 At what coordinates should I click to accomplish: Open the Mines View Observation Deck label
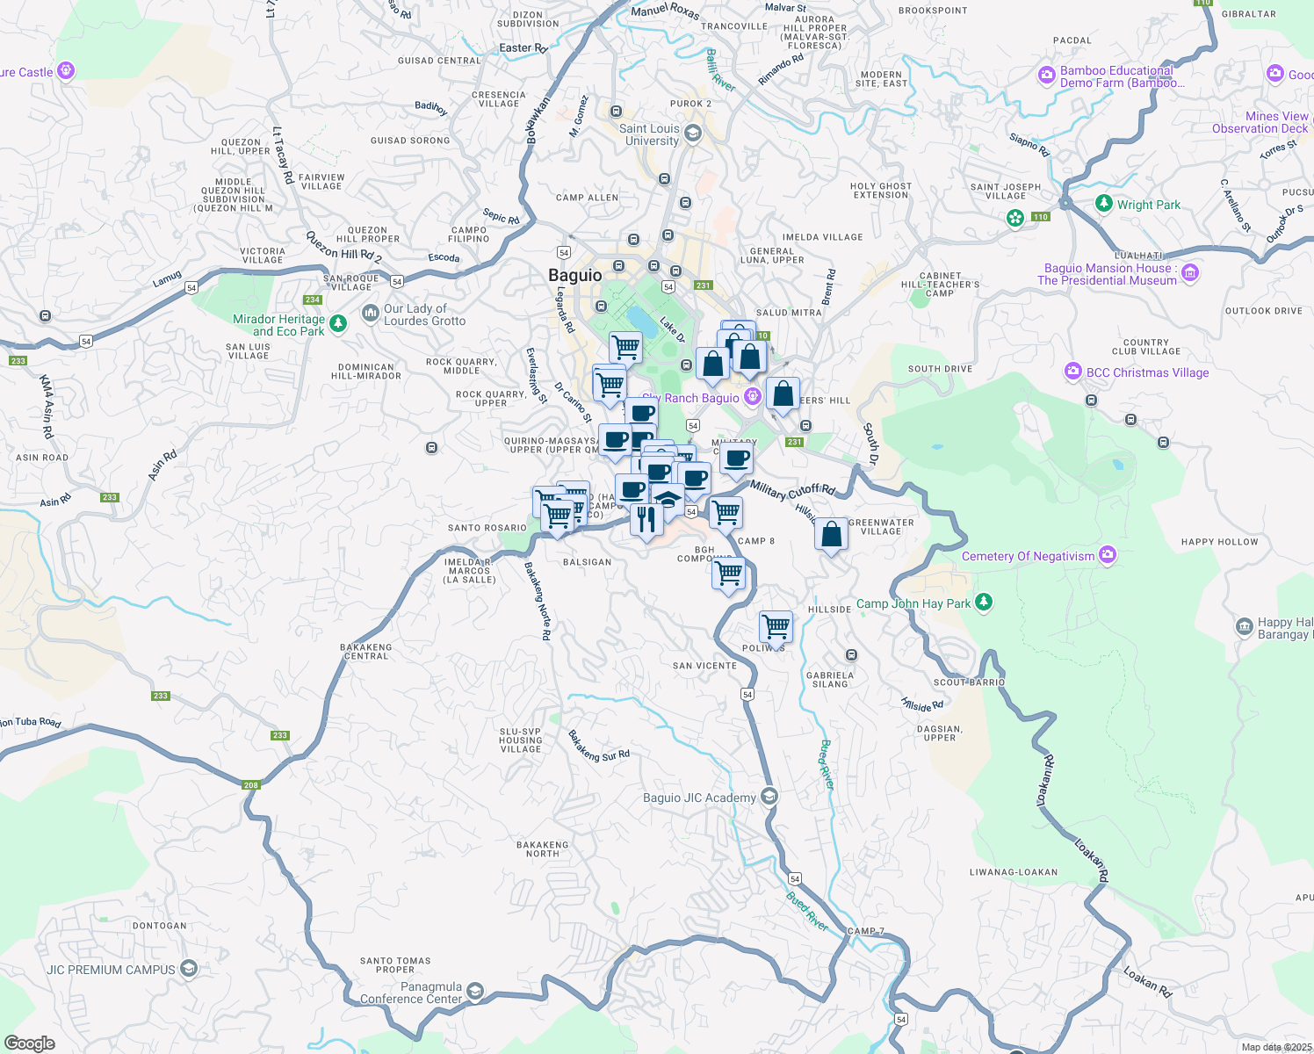click(1261, 122)
